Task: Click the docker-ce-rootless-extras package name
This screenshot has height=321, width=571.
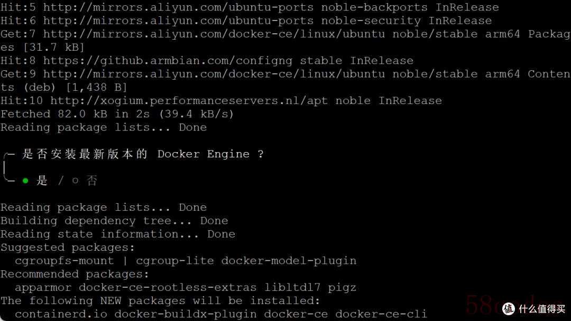Action: click(168, 288)
